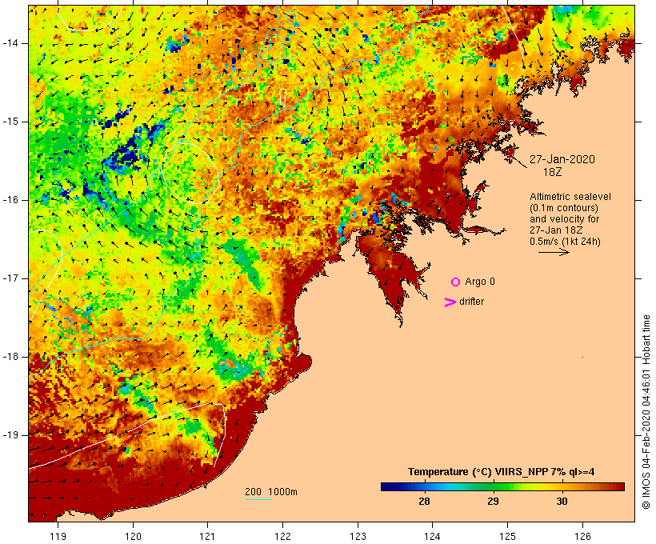Click the 28 label on temperature scale
This screenshot has width=656, height=544.
click(x=424, y=501)
